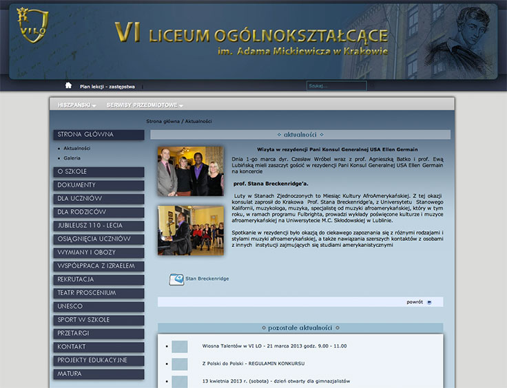Select REKRUTACJA in the sidebar menu
The height and width of the screenshot is (388, 507).
99,279
